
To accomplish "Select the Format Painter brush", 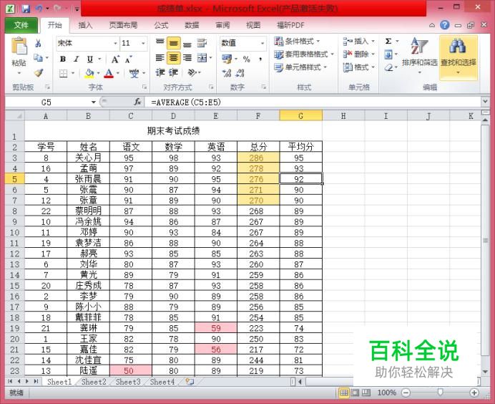I will click(39, 73).
